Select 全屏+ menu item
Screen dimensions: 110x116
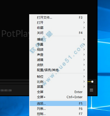click(x=58, y=97)
